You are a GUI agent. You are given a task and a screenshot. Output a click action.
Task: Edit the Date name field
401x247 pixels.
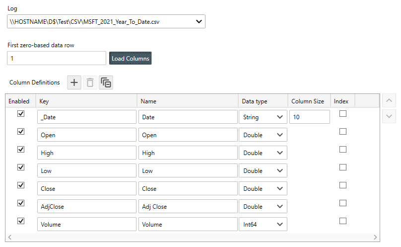(188, 117)
